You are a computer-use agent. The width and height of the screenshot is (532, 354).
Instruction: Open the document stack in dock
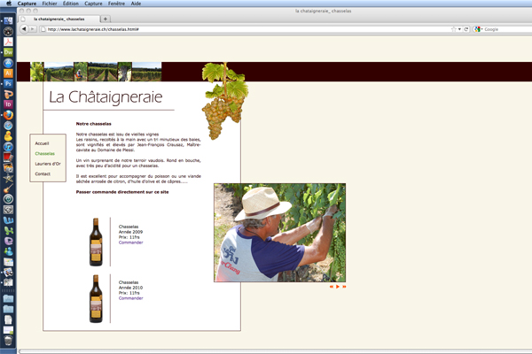(8, 319)
